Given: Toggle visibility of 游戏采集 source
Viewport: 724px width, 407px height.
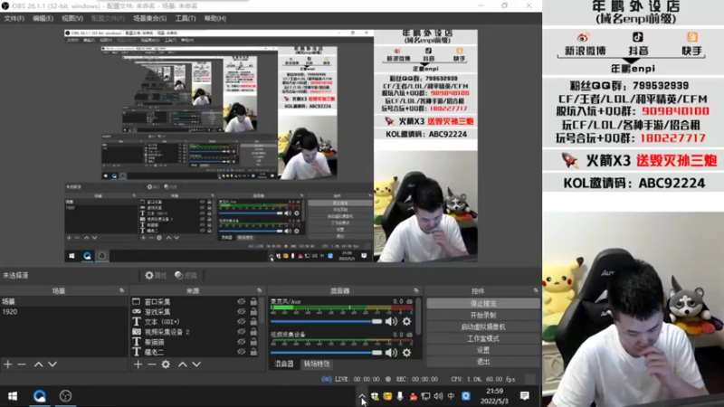Looking at the screenshot, I should pyautogui.click(x=241, y=311).
